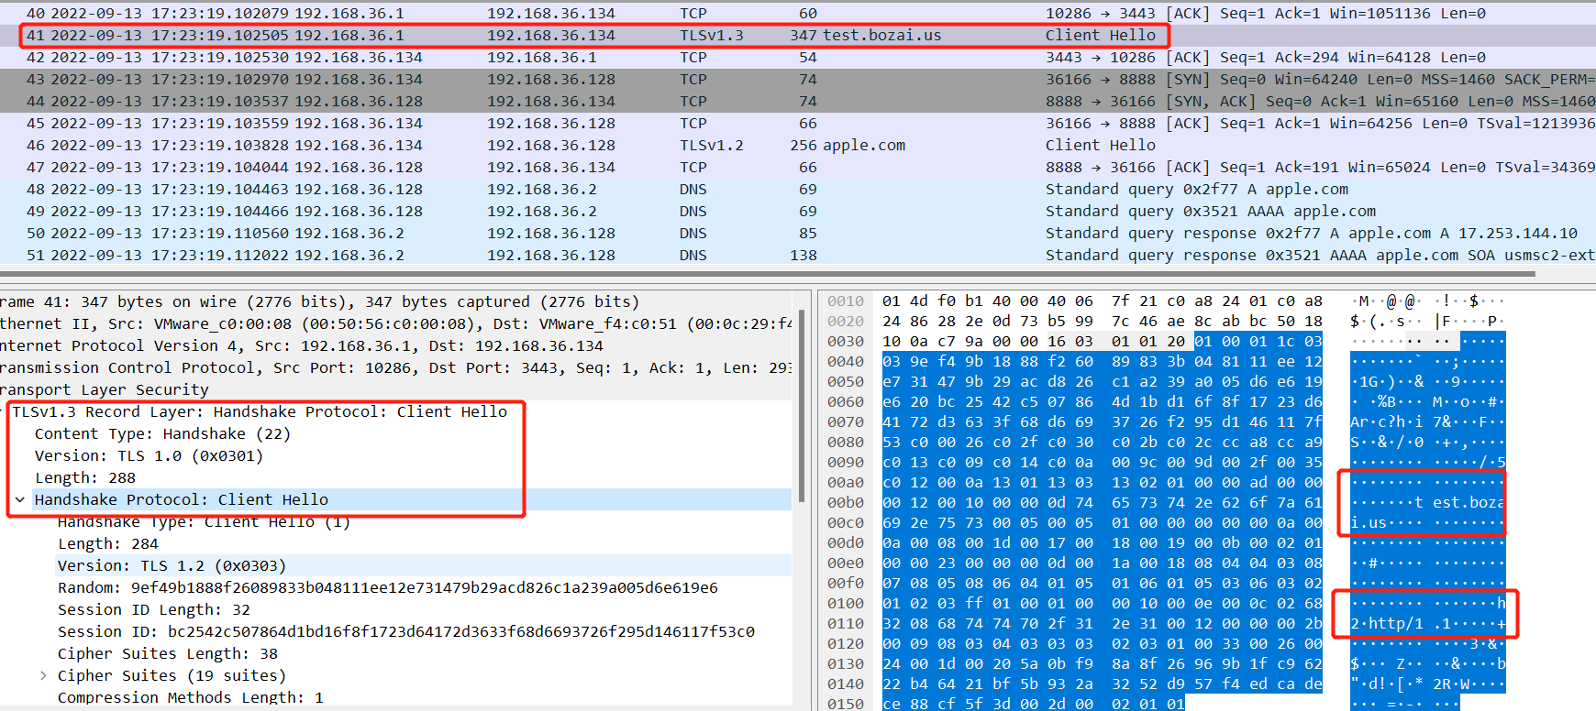Click hex offset 0010 row bytes
1596x711 pixels.
pyautogui.click(x=1102, y=301)
